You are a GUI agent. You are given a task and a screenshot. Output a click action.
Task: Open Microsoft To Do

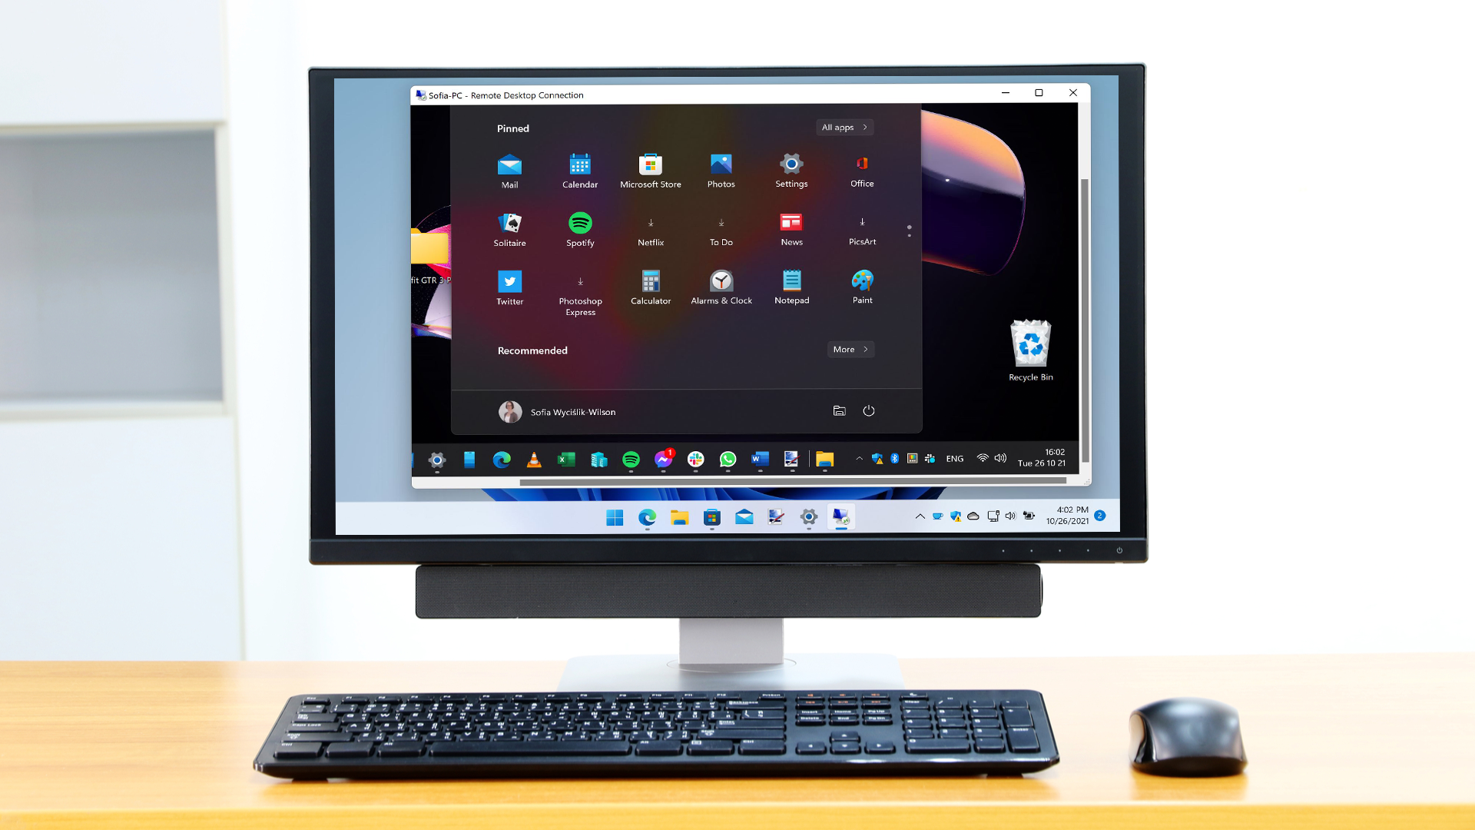(x=721, y=228)
